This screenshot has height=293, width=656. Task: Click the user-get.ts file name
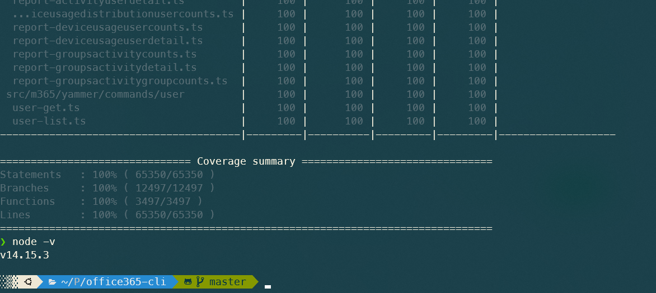46,108
